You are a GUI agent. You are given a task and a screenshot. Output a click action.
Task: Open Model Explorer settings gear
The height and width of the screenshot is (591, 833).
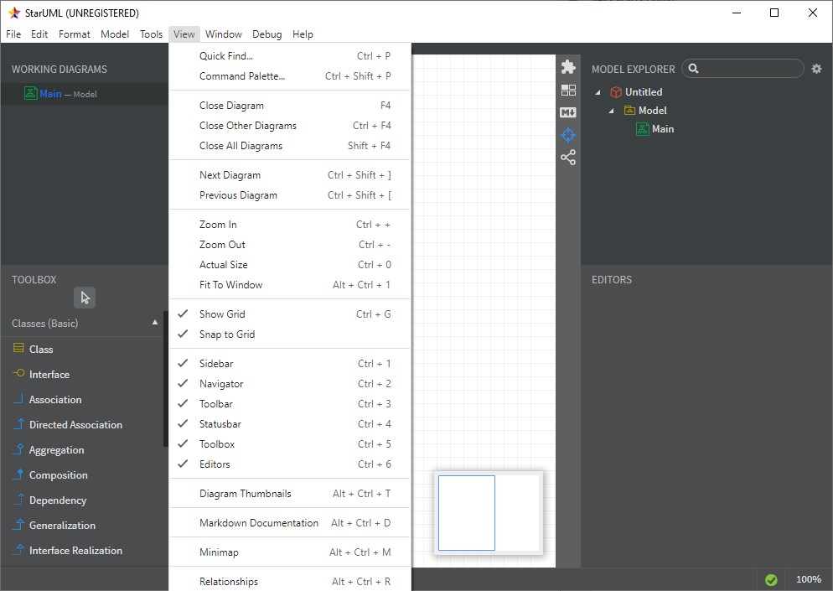pos(816,69)
